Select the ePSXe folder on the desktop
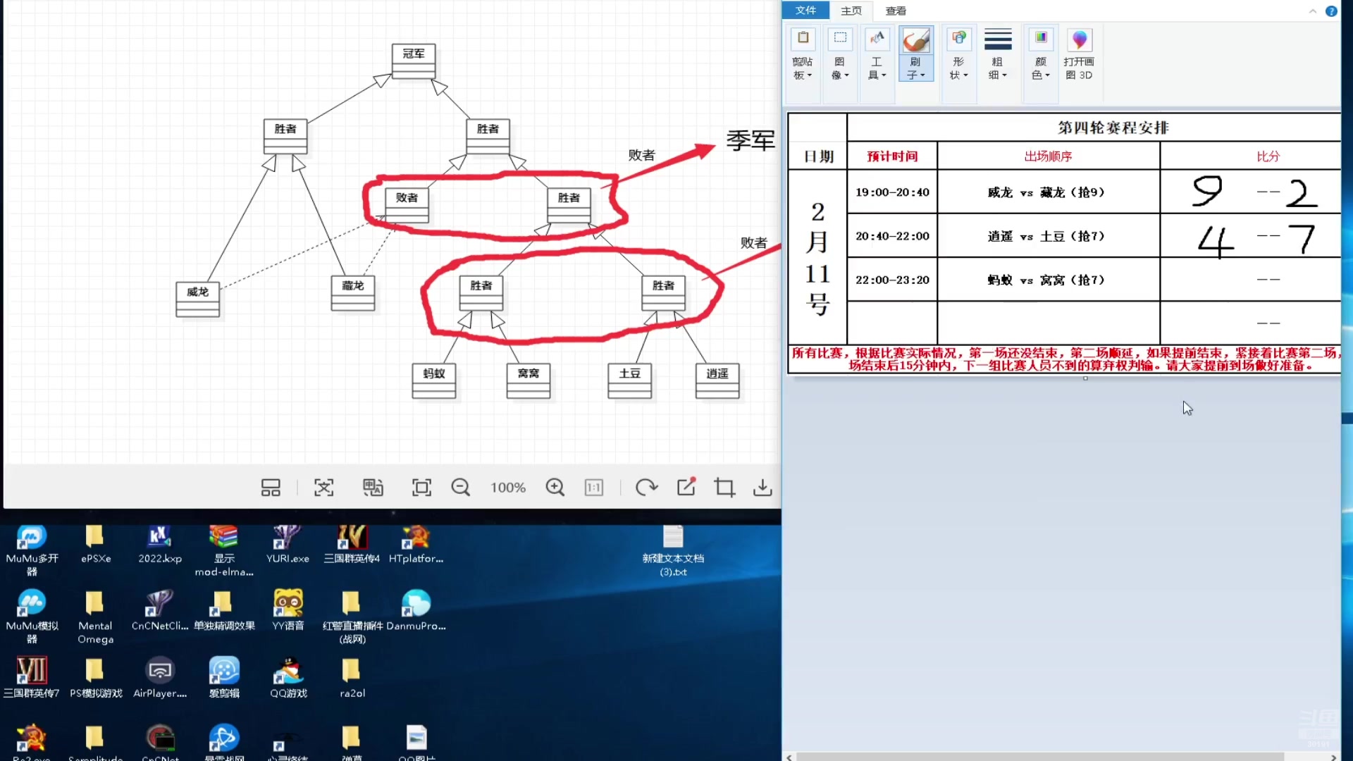The image size is (1353, 761). click(x=95, y=545)
